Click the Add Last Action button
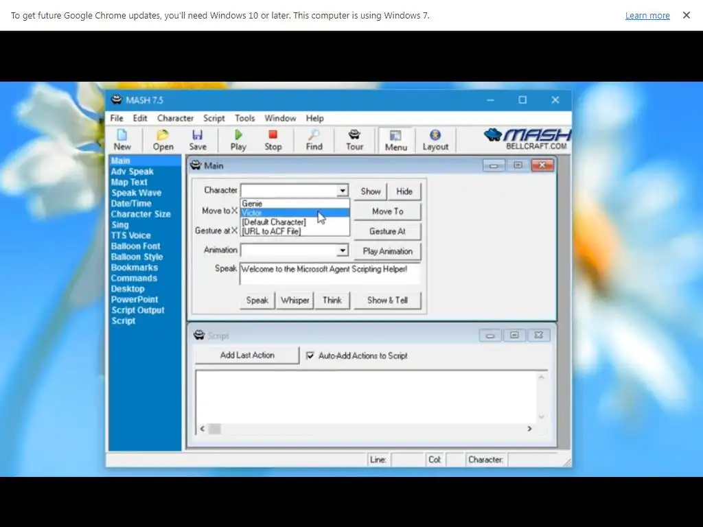The height and width of the screenshot is (527, 703). coord(247,355)
